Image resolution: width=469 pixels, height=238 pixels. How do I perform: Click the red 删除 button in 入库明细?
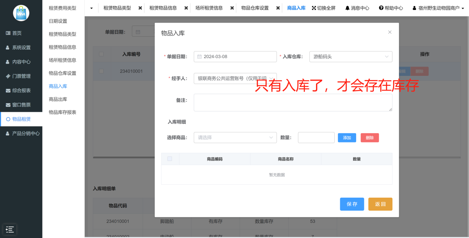point(369,138)
